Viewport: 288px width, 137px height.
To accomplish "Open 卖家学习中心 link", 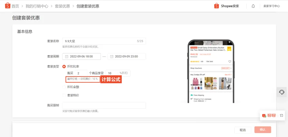I will point(271,6).
